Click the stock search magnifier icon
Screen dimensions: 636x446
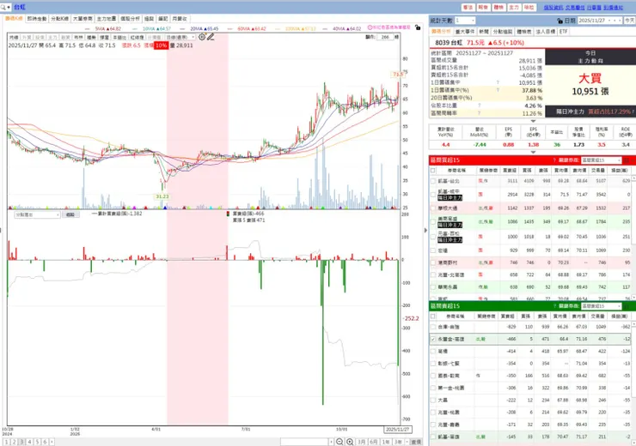click(3, 7)
